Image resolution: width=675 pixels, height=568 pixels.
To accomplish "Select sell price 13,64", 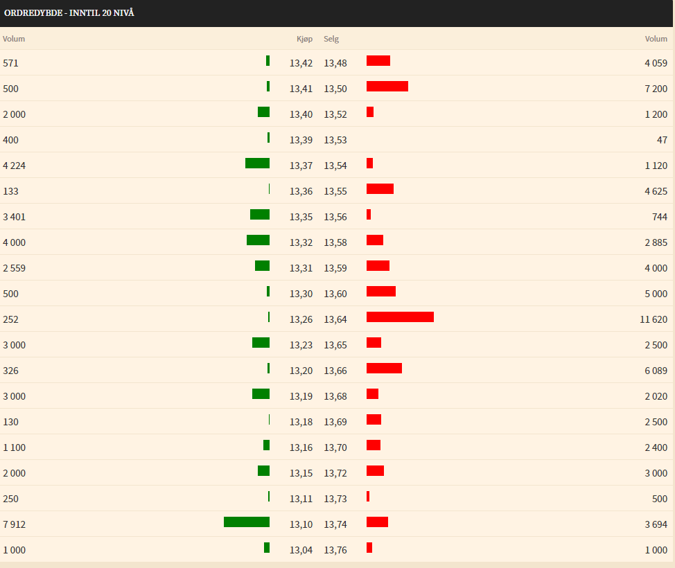I will pyautogui.click(x=335, y=319).
